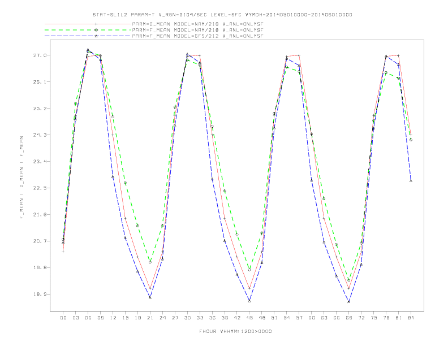This screenshot has width=448, height=346.
Task: Click the x-axis title FHOUR VHHMM:1200>0000
Action: (235, 331)
